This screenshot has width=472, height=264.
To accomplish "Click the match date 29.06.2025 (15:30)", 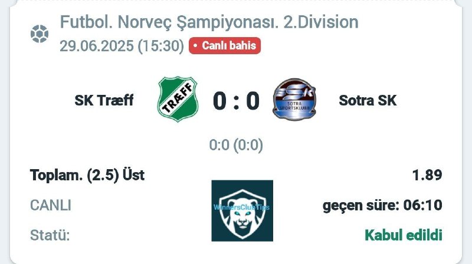I will pos(122,46).
